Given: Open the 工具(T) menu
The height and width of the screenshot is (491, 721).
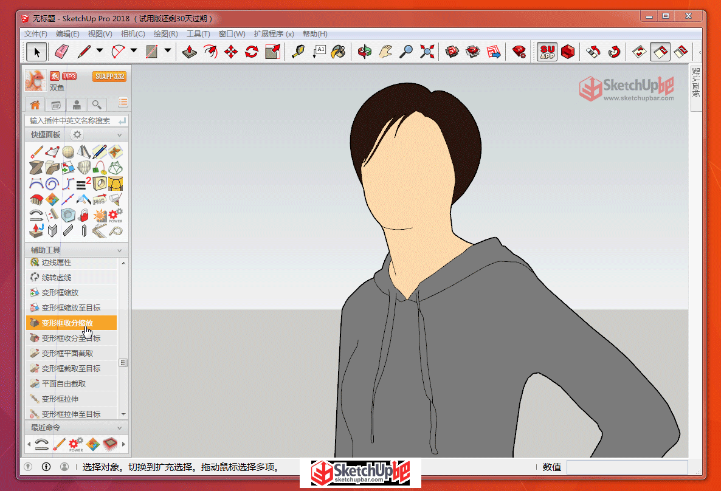Looking at the screenshot, I should pos(198,34).
